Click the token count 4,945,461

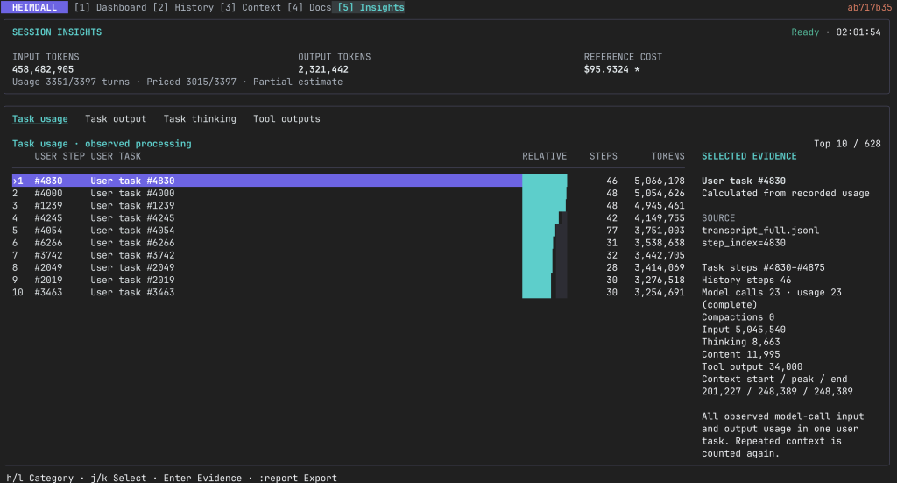659,205
